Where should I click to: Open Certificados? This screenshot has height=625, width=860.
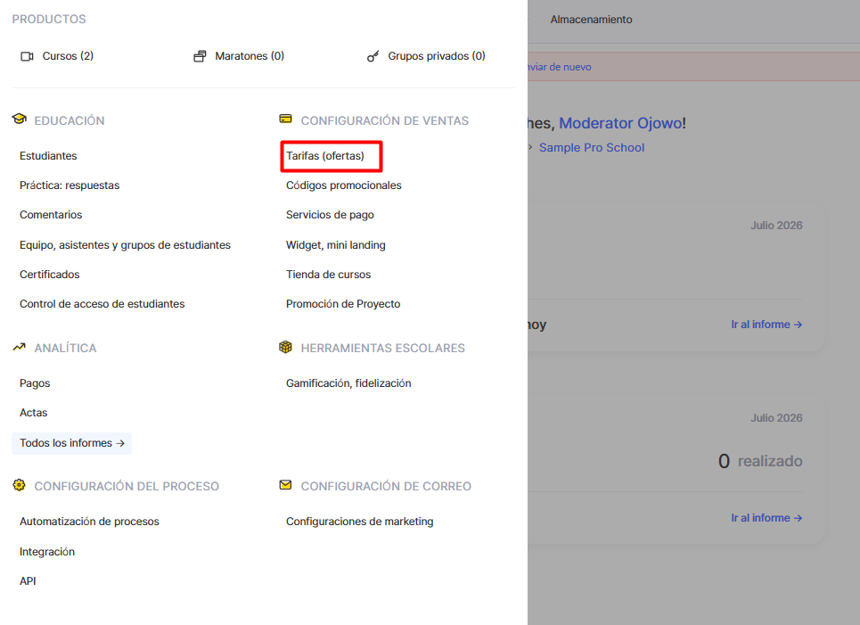pyautogui.click(x=49, y=275)
